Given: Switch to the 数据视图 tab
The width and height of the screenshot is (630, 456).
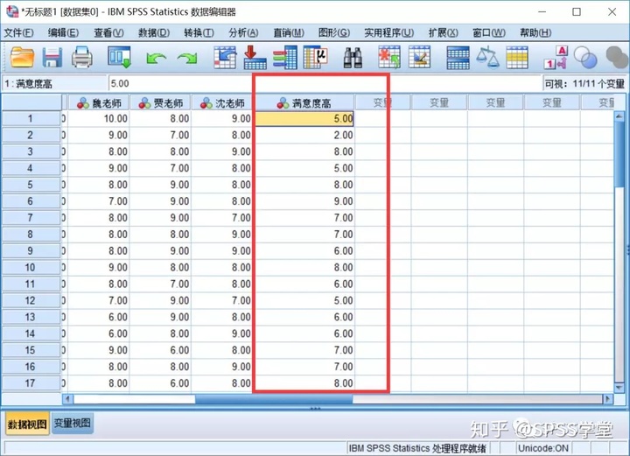Looking at the screenshot, I should [27, 424].
